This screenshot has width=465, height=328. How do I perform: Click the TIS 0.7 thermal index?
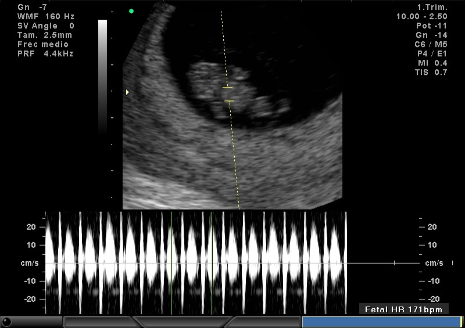pyautogui.click(x=432, y=73)
